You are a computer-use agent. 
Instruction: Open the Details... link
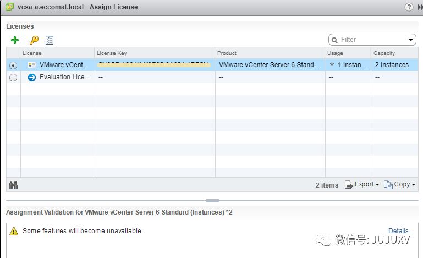click(400, 230)
